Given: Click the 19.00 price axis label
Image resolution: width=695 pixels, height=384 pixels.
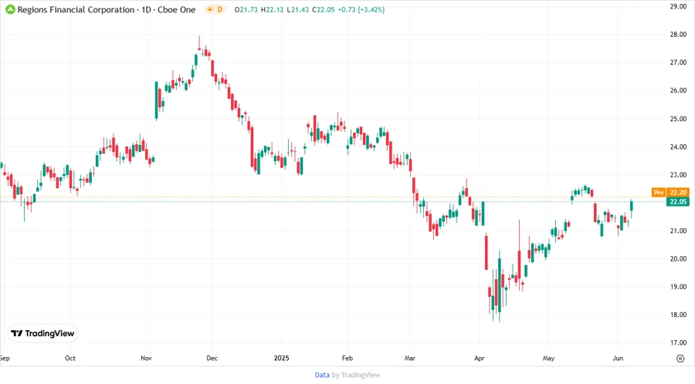Looking at the screenshot, I should [678, 287].
